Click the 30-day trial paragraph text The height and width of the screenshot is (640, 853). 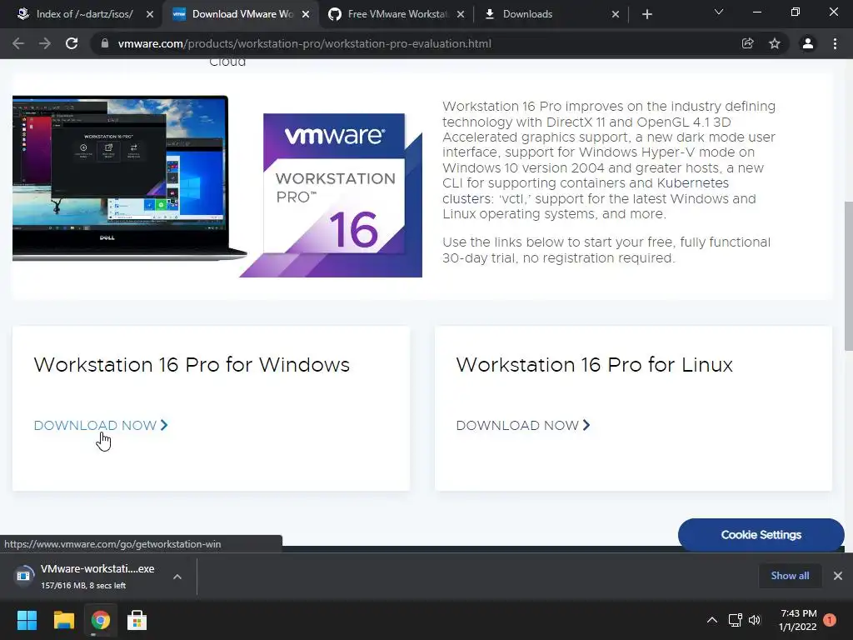[606, 250]
